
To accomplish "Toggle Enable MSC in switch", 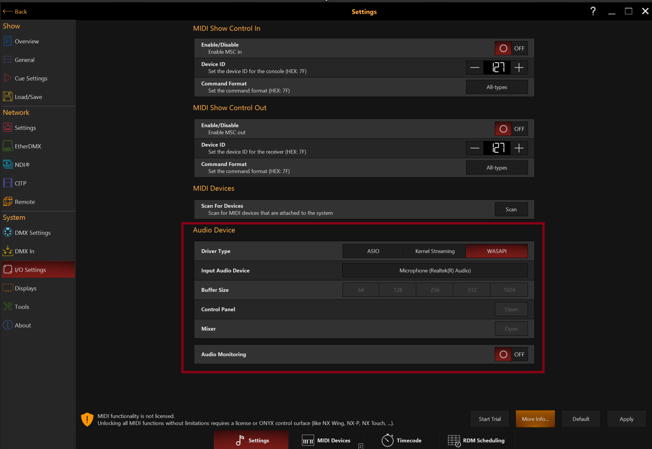I will (x=511, y=48).
